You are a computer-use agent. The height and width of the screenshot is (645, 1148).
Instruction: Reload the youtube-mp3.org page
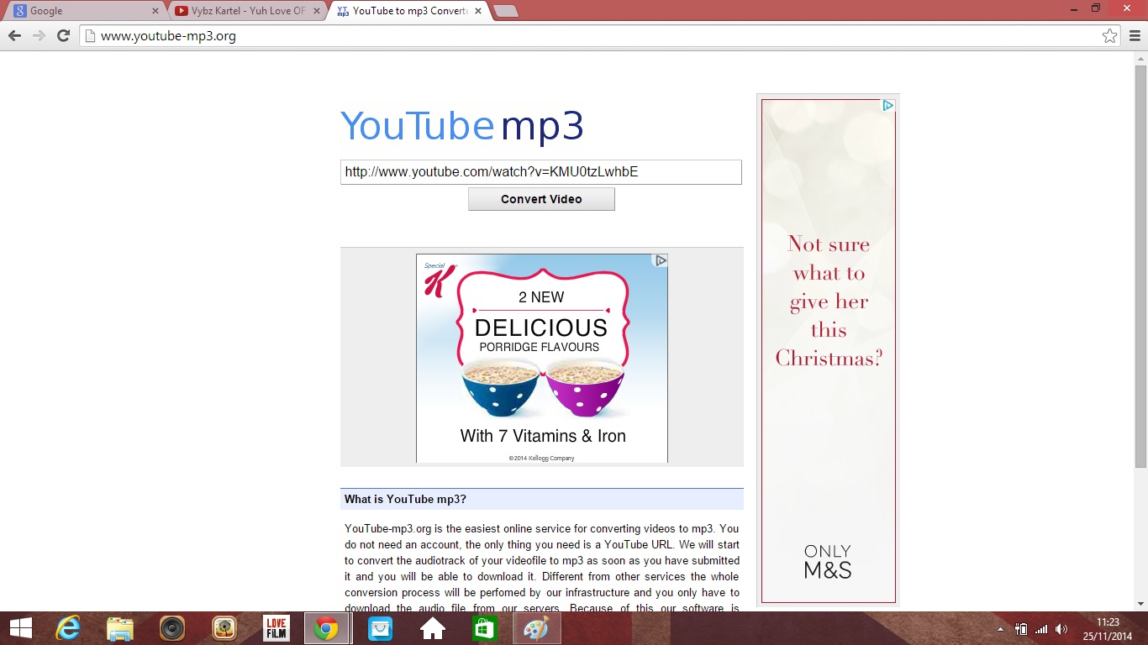coord(63,35)
